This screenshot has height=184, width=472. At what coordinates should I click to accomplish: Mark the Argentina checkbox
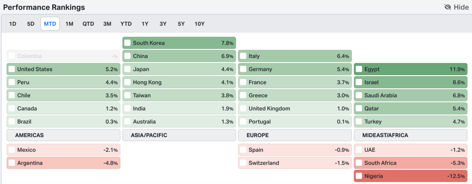[x=12, y=163]
